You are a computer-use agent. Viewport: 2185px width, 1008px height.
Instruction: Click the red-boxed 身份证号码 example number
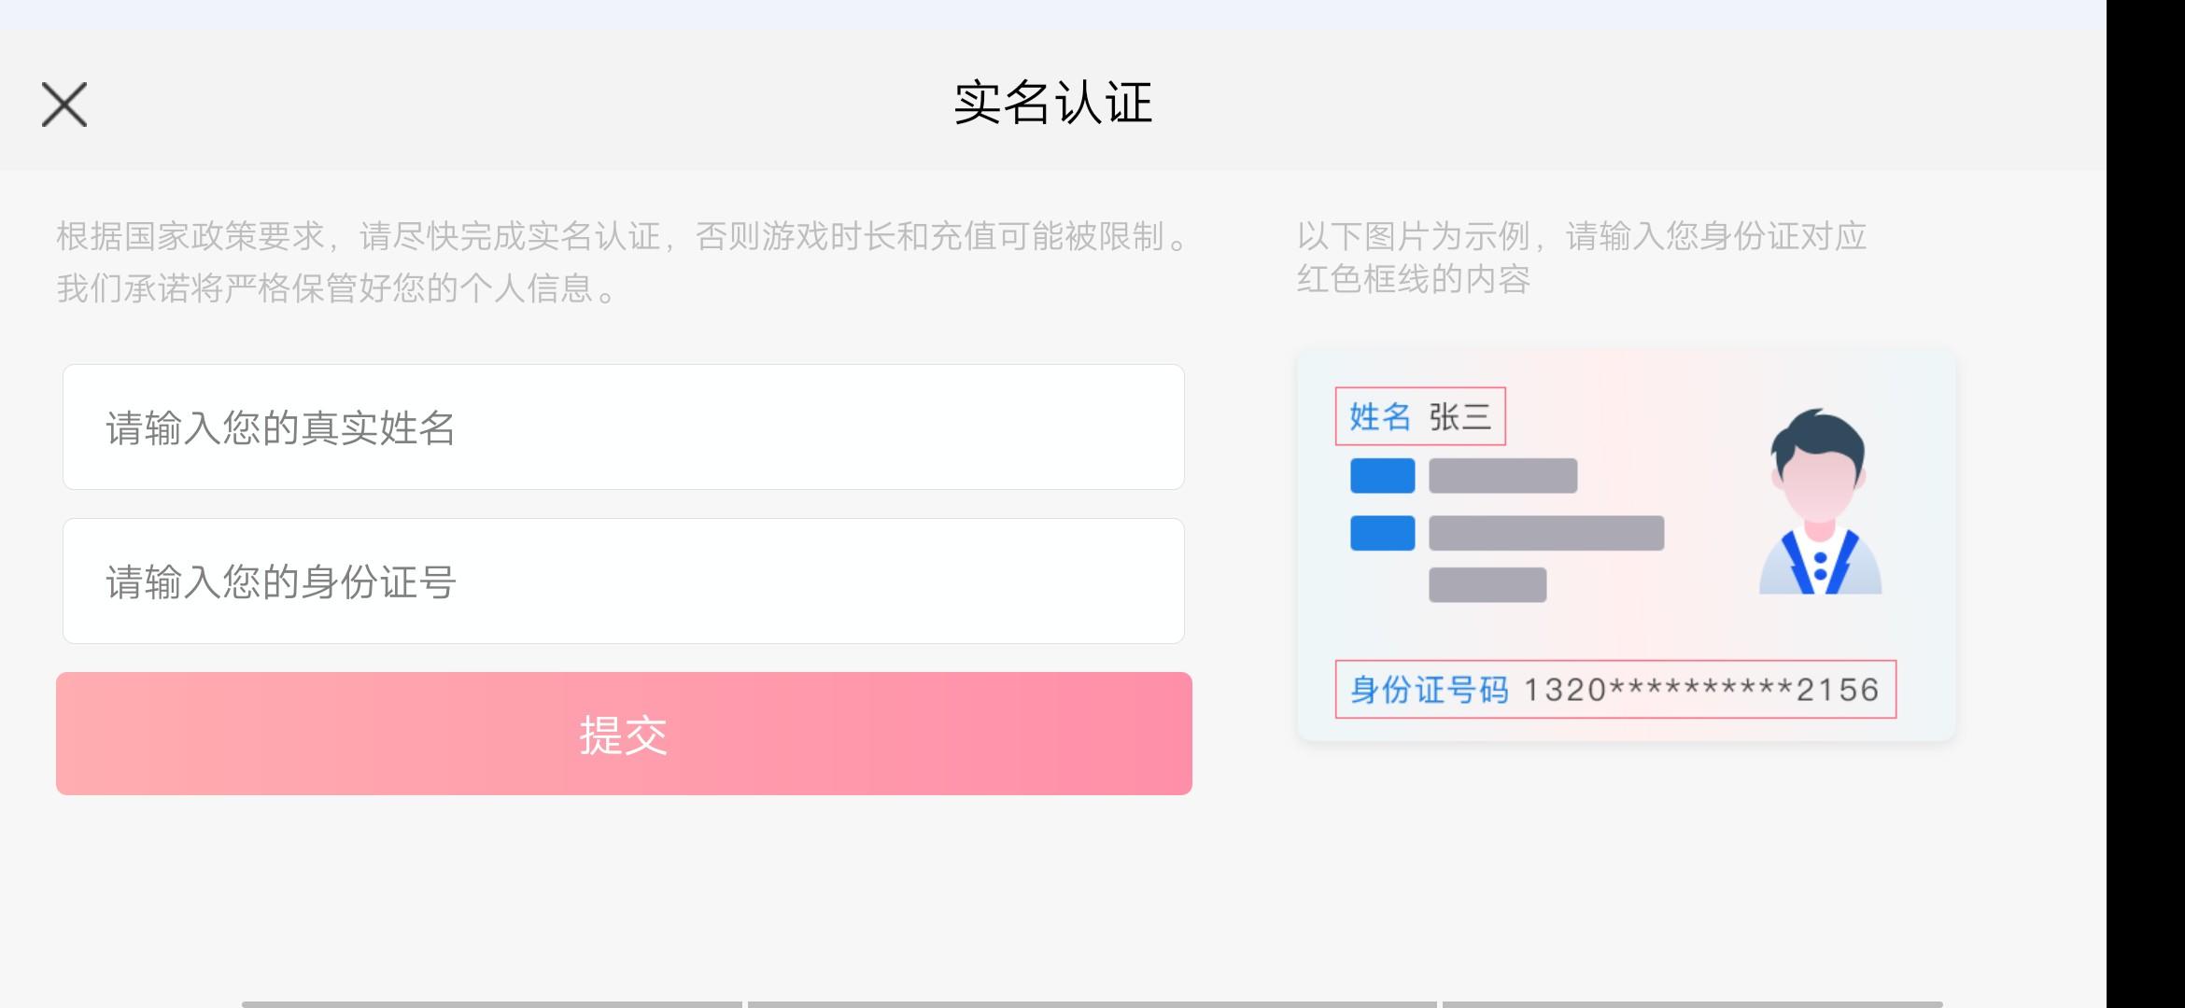[x=1615, y=689]
